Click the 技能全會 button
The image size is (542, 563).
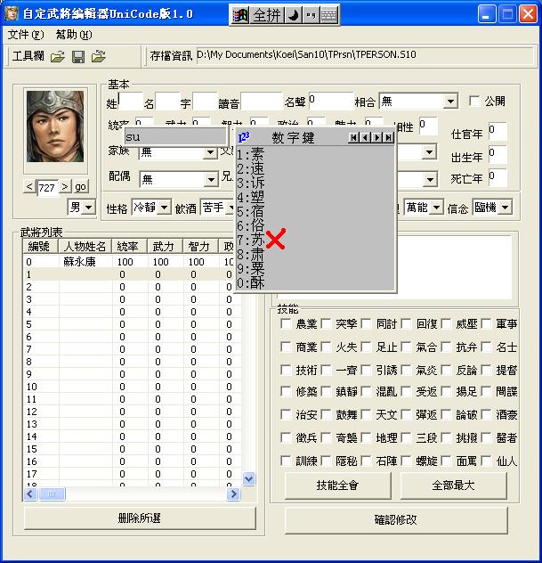tap(337, 485)
